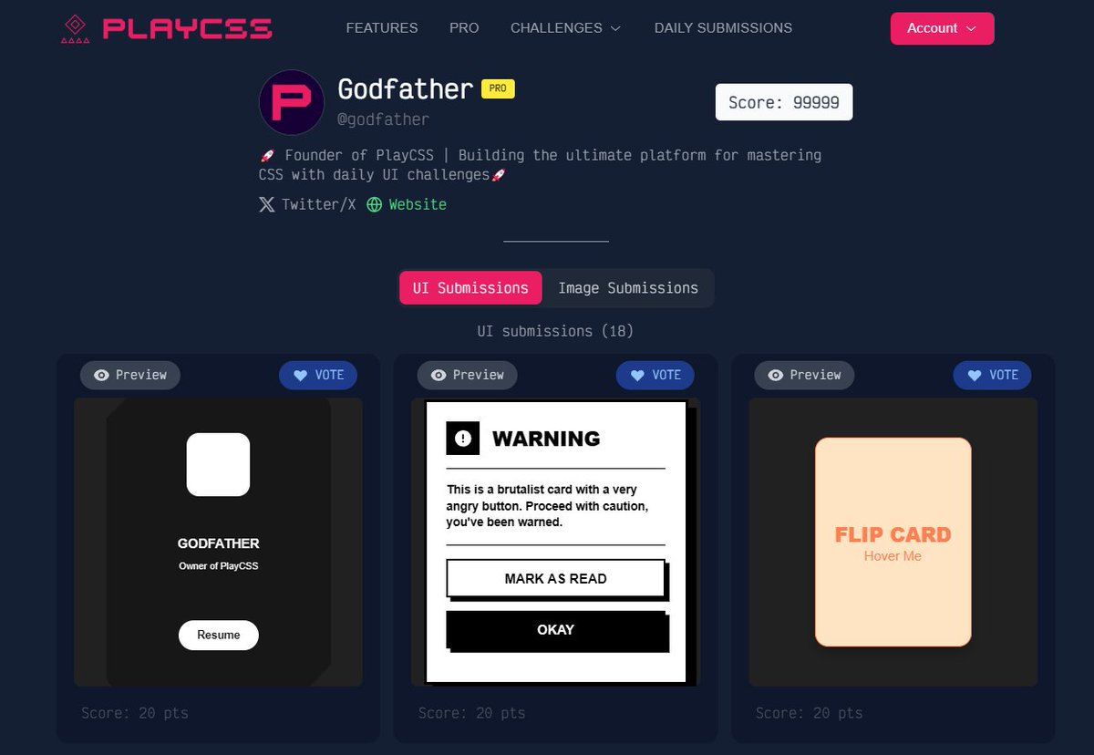The height and width of the screenshot is (755, 1094).
Task: Click the black OKAY button
Action: [556, 630]
